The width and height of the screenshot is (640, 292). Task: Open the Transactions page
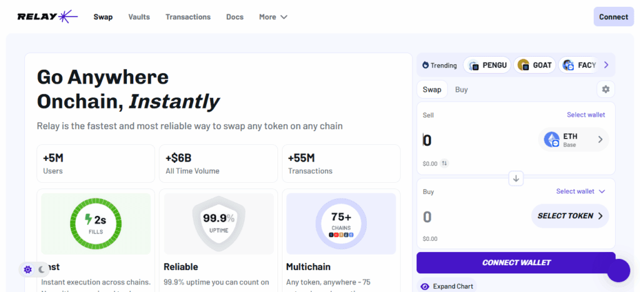(188, 17)
